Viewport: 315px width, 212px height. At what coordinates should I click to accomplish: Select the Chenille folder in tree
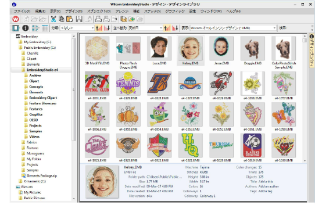[33, 53]
